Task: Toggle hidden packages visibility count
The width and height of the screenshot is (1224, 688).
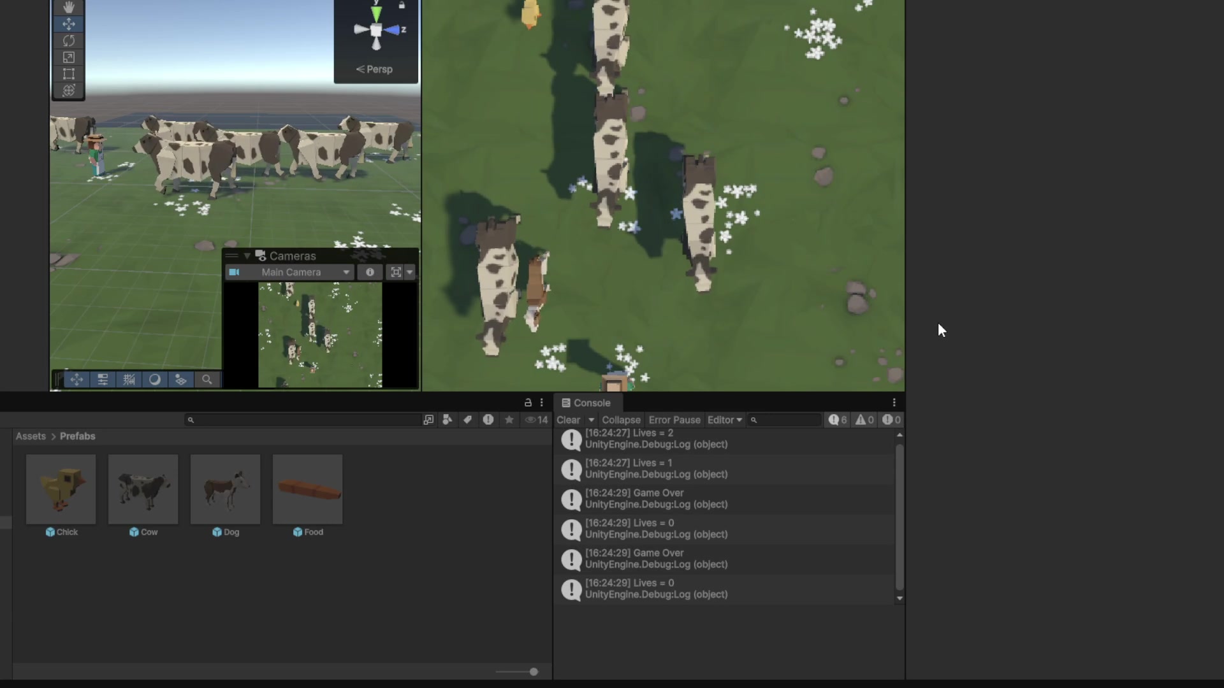Action: click(536, 420)
